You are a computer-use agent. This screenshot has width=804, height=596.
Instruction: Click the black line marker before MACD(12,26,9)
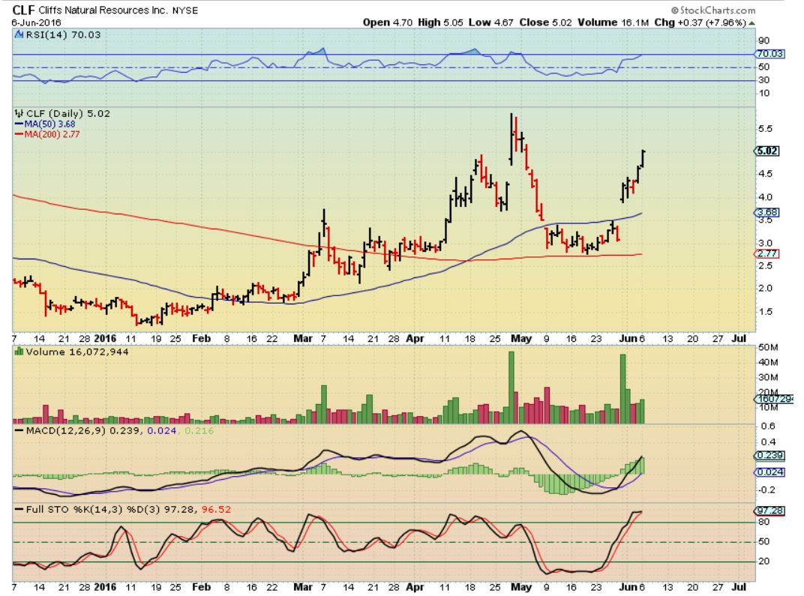pos(19,430)
